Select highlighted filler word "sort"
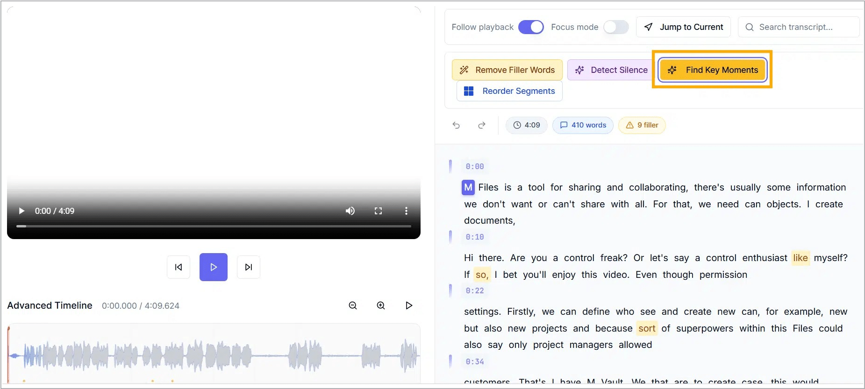 [647, 328]
